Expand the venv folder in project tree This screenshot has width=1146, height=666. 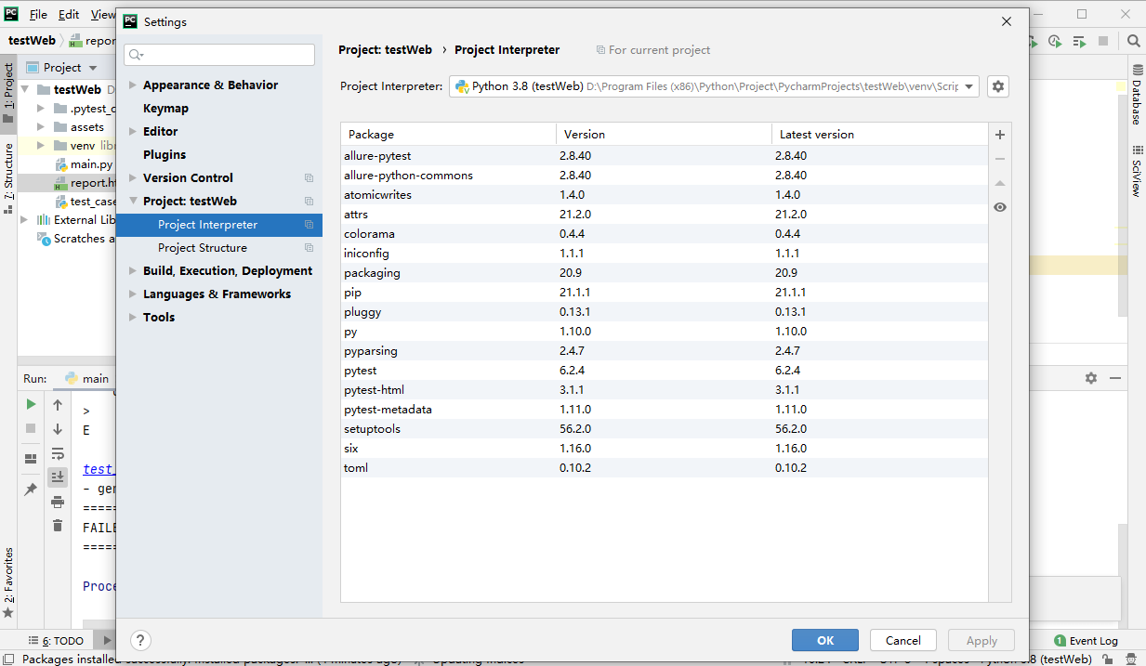[x=41, y=146]
